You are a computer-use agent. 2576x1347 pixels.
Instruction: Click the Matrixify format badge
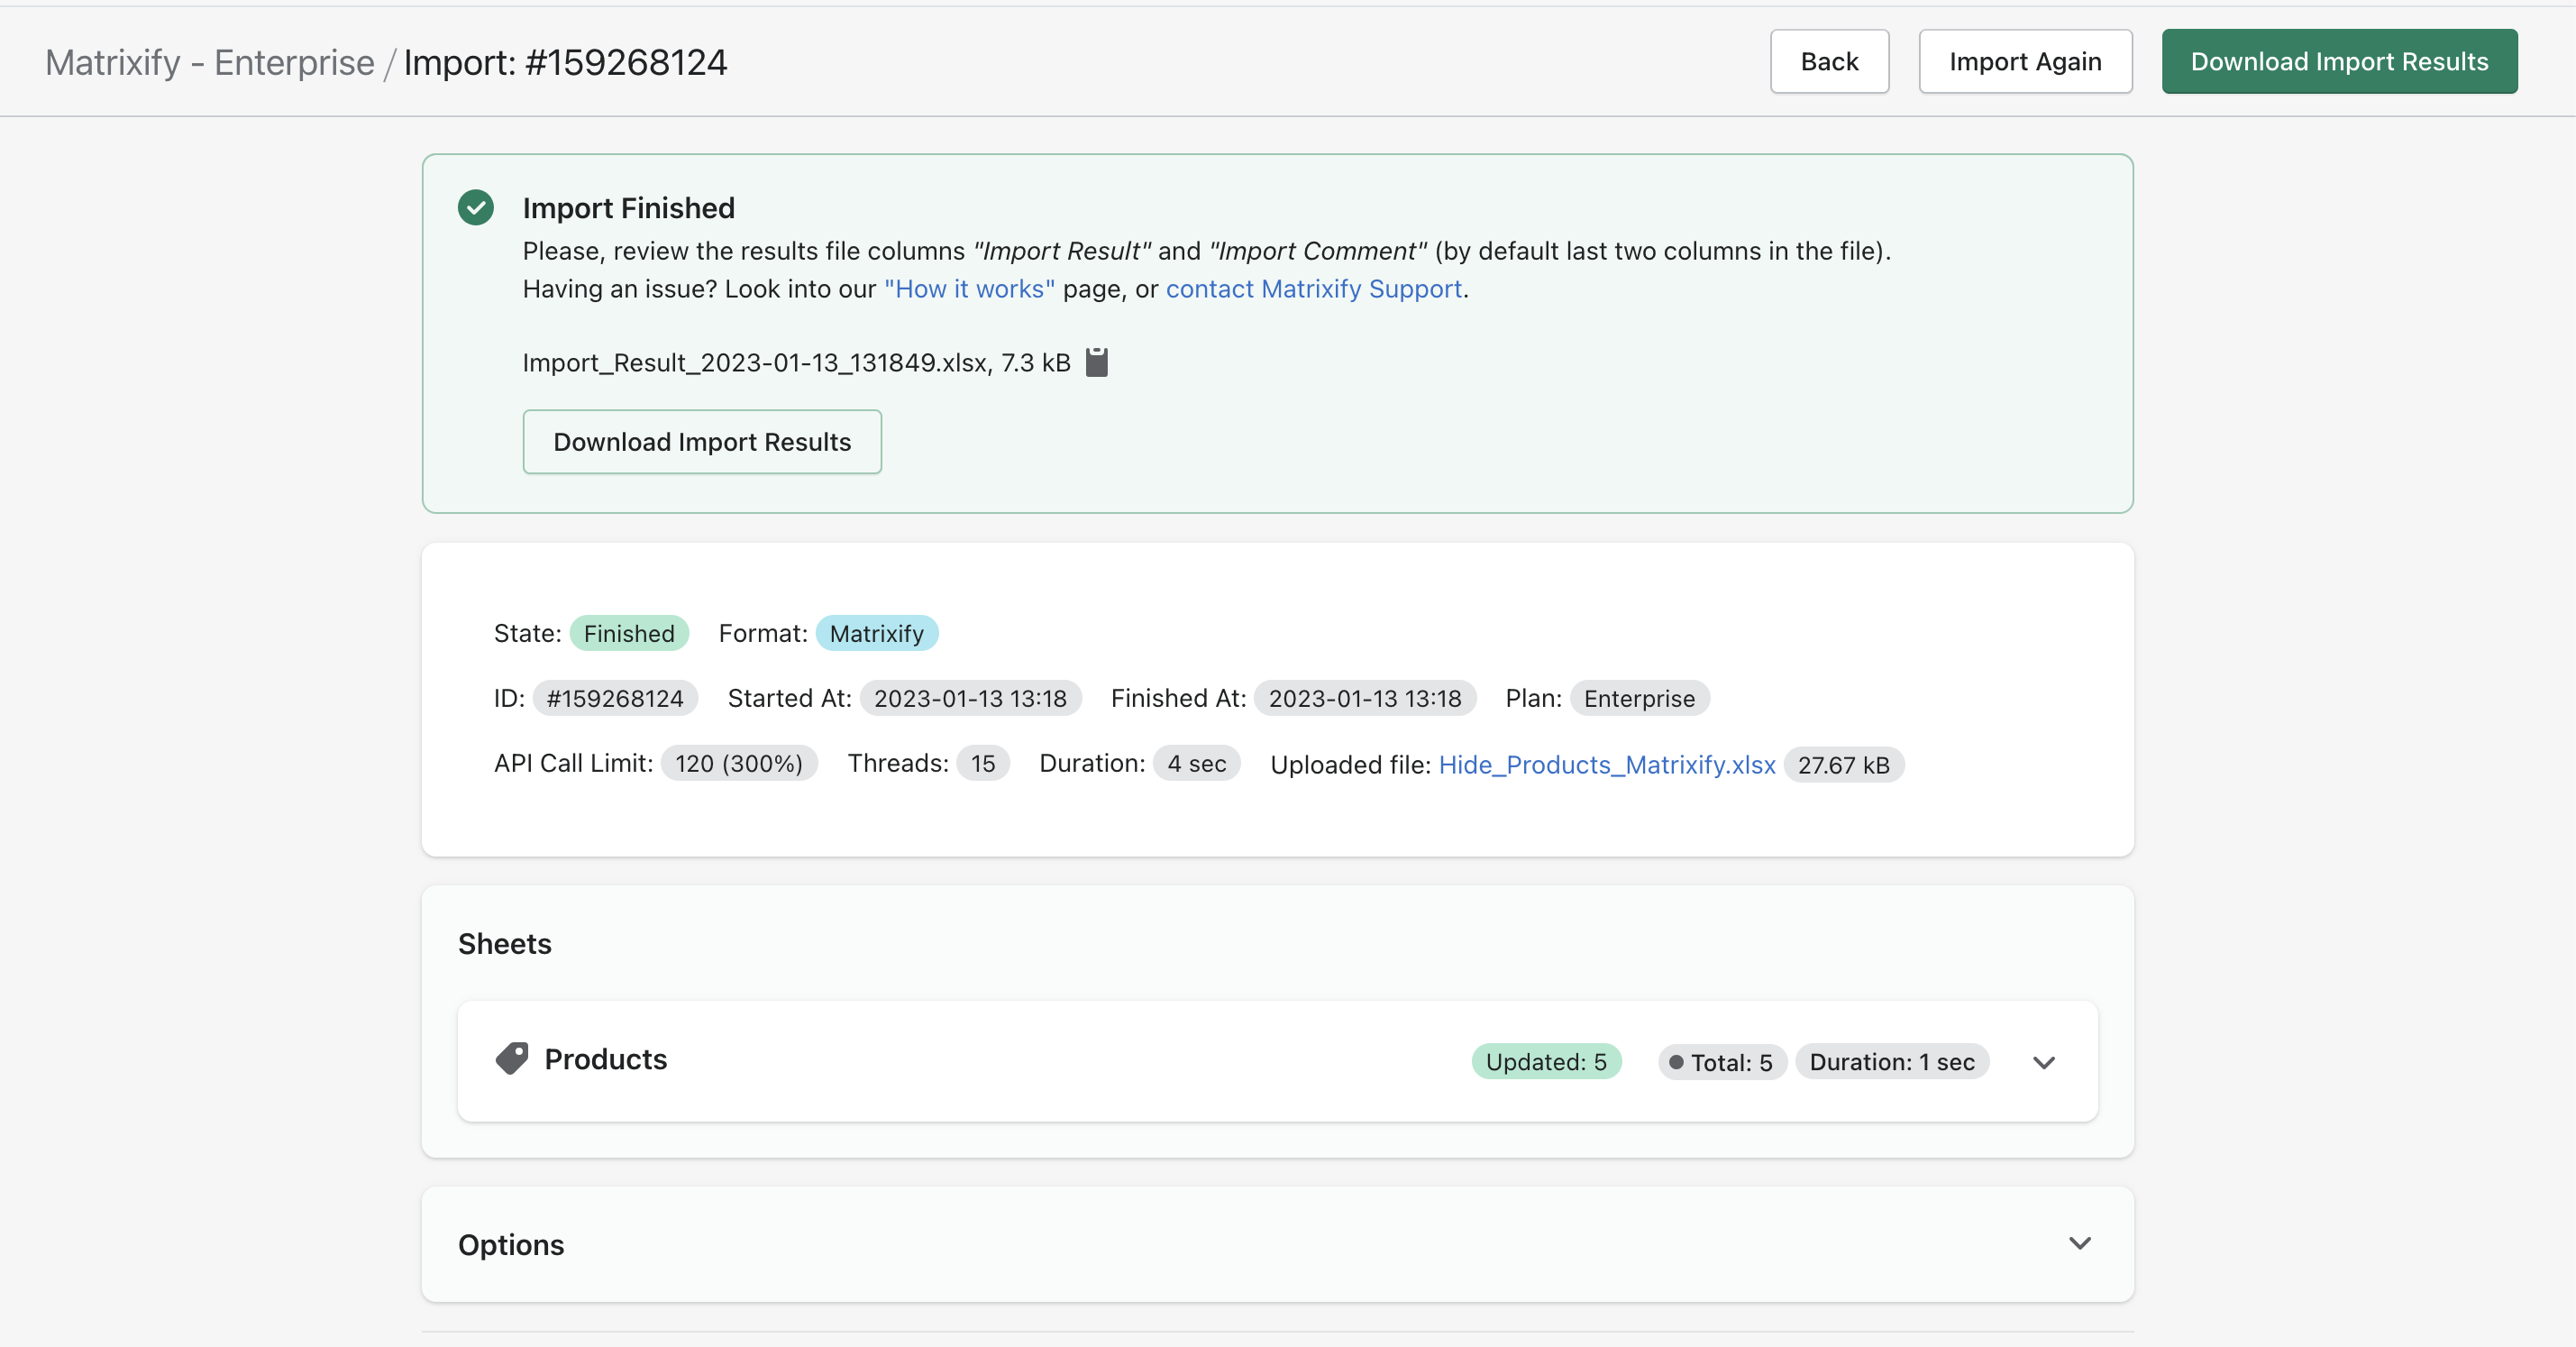(x=876, y=633)
